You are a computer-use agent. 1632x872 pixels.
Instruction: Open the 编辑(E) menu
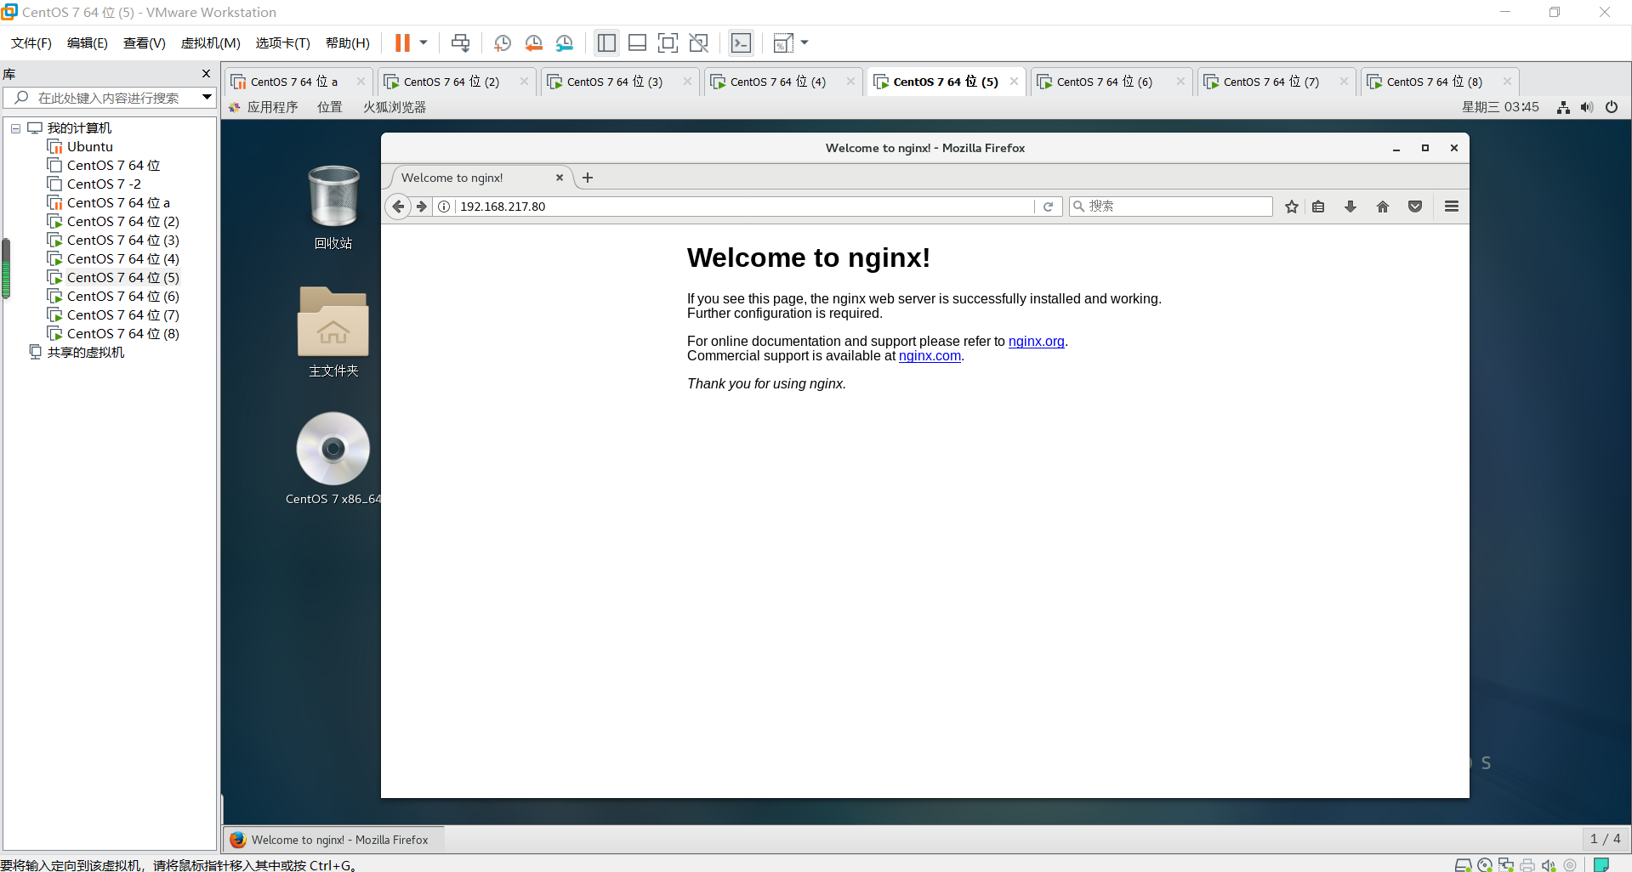click(x=88, y=43)
